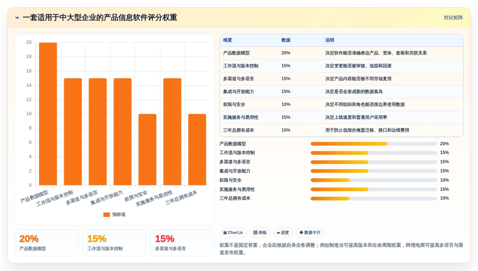This screenshot has width=478, height=271.
Task: Select table cell 工作流与版本控制
Action: click(241, 66)
